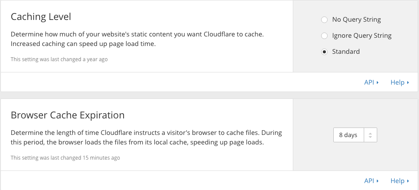Image resolution: width=419 pixels, height=190 pixels.
Task: Select the Standard caching level radio
Action: tap(324, 52)
